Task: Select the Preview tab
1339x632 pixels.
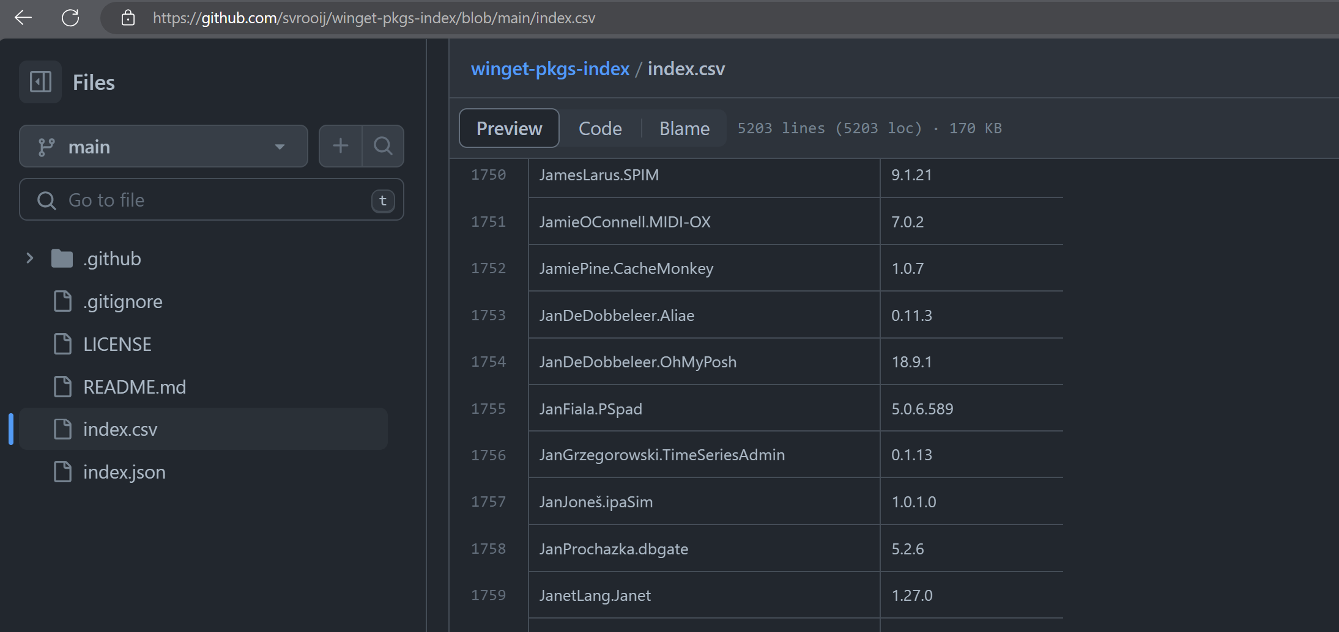Action: point(509,128)
